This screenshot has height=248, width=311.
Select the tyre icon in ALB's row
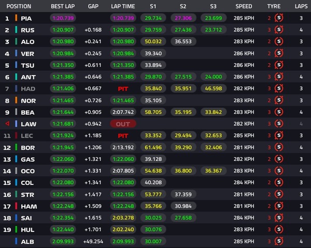click(x=279, y=241)
